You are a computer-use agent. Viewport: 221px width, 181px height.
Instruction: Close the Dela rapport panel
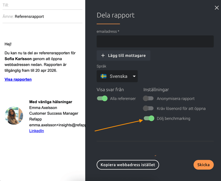217,8
